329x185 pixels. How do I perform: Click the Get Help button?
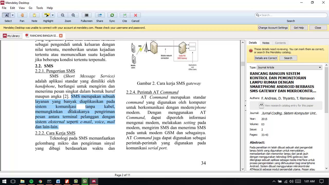(x=299, y=28)
